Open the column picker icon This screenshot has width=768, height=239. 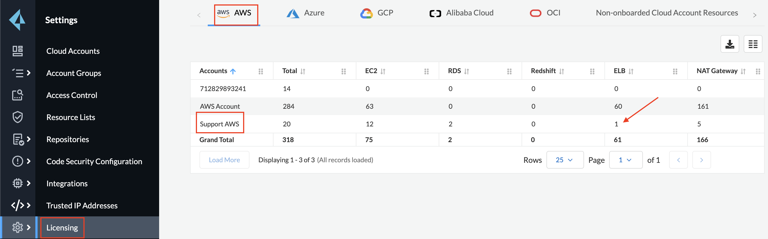click(x=753, y=44)
